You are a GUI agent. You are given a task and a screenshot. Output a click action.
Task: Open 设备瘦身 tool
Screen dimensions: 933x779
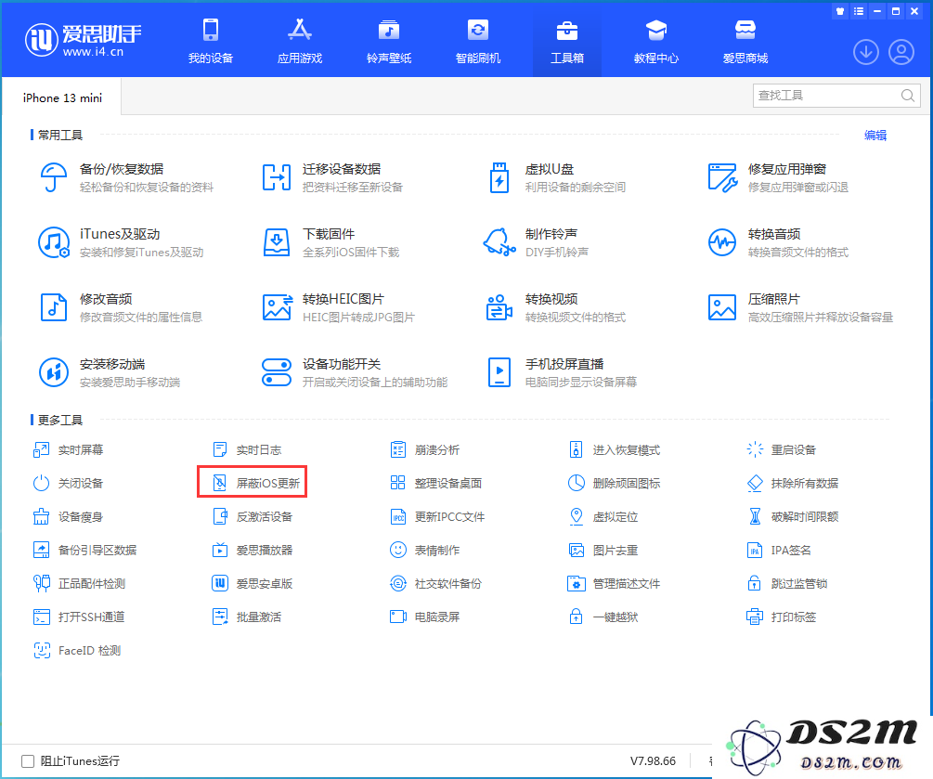click(69, 516)
